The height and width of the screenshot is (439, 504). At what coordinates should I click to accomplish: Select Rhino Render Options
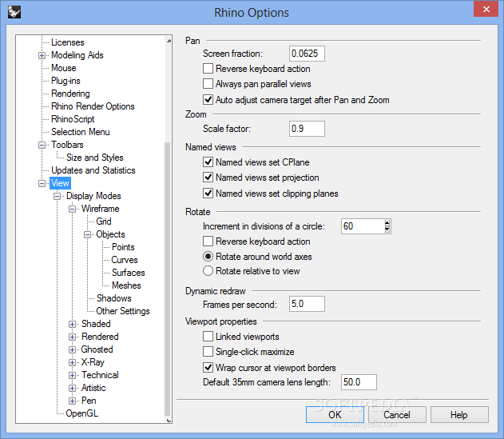(x=93, y=106)
